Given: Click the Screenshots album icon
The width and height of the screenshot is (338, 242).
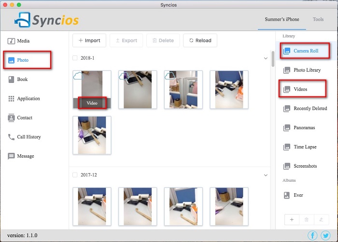Looking at the screenshot, I should click(287, 166).
